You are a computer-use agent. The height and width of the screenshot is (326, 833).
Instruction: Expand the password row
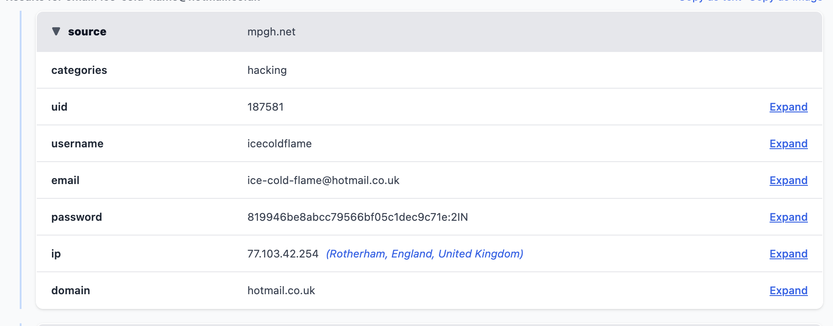(788, 217)
